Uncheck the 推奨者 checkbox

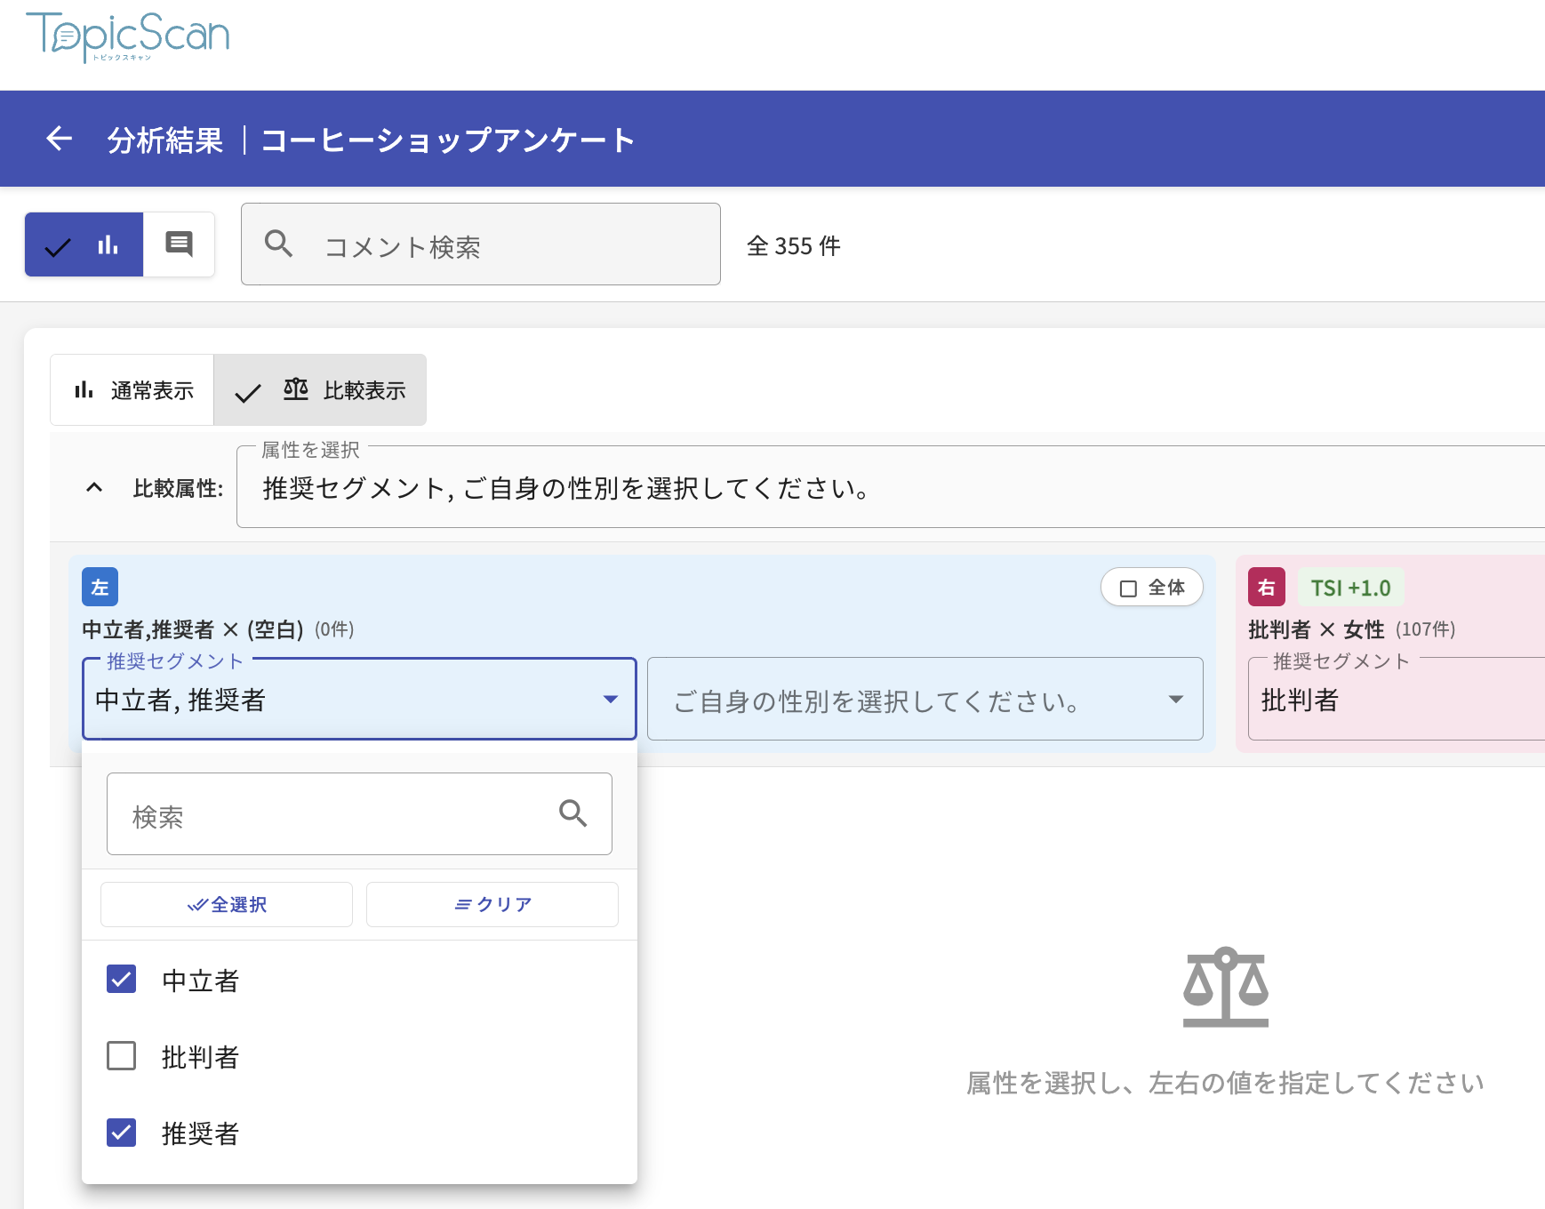tap(122, 1133)
